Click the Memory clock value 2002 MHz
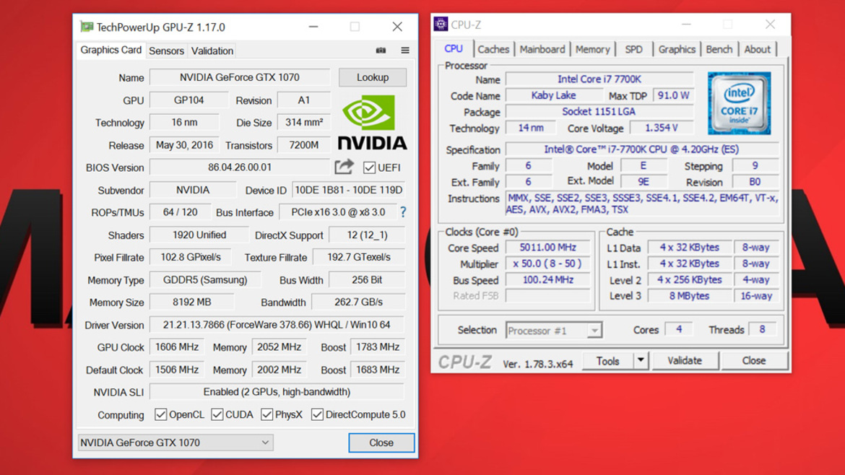 click(279, 370)
